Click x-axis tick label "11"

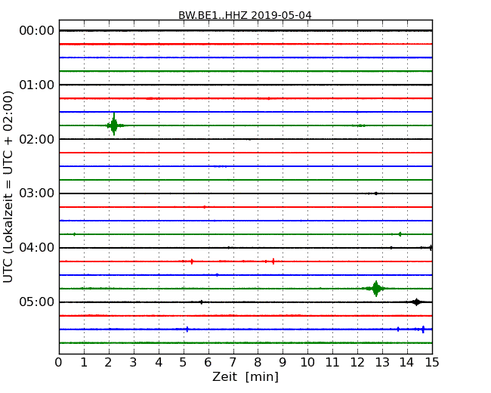(332, 363)
